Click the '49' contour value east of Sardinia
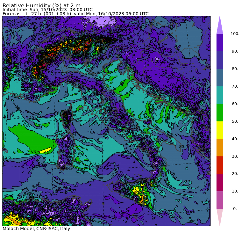The height and width of the screenshot is (233, 242). coord(78,153)
